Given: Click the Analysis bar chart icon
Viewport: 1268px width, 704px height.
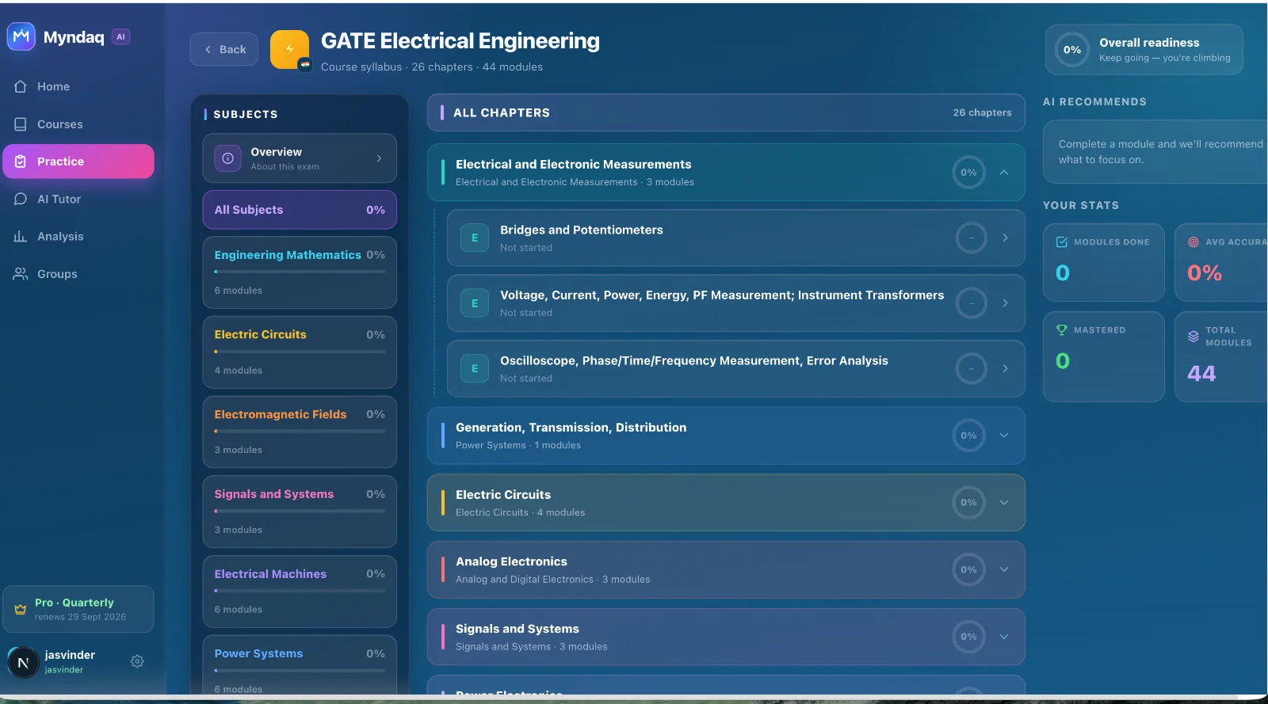Looking at the screenshot, I should click(x=21, y=236).
